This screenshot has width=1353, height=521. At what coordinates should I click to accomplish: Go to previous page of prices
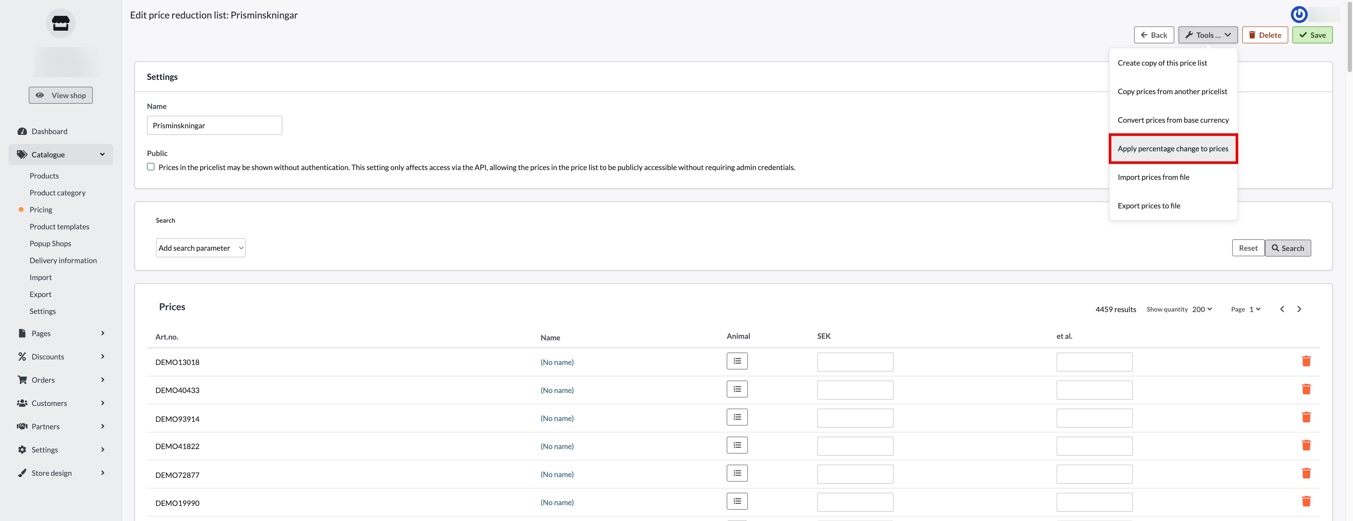pos(1282,309)
